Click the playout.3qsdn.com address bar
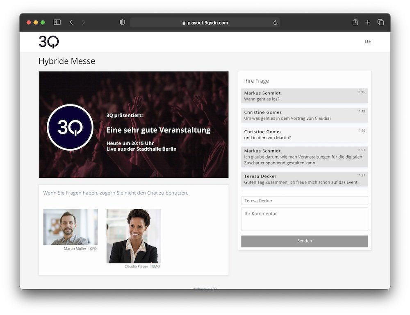 pos(205,23)
